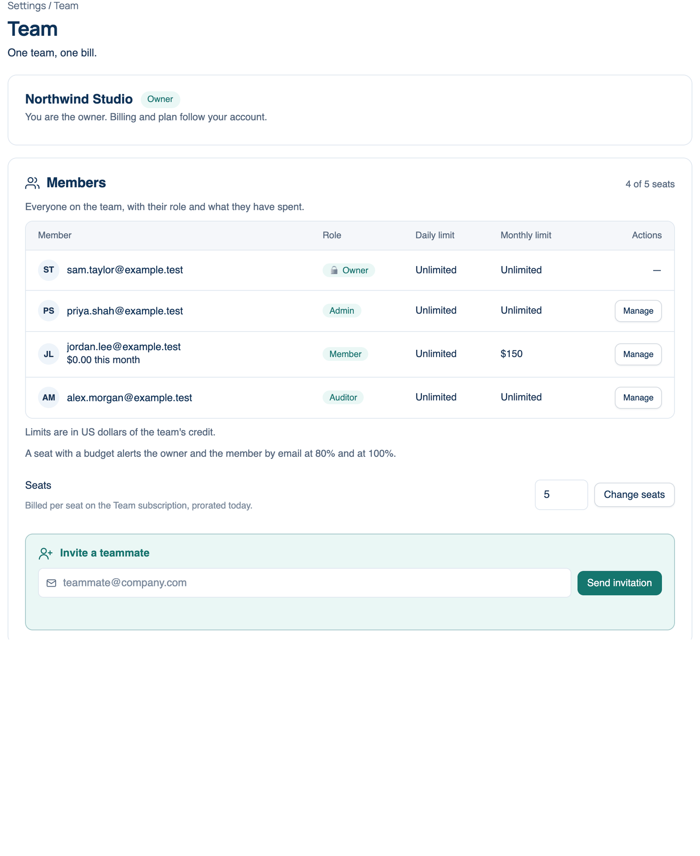The height and width of the screenshot is (856, 700).
Task: Focus the teammate@company.com email field
Action: 304,583
